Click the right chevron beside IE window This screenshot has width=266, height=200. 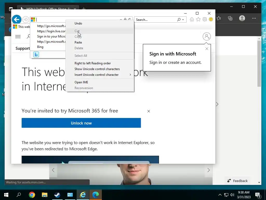[217, 104]
